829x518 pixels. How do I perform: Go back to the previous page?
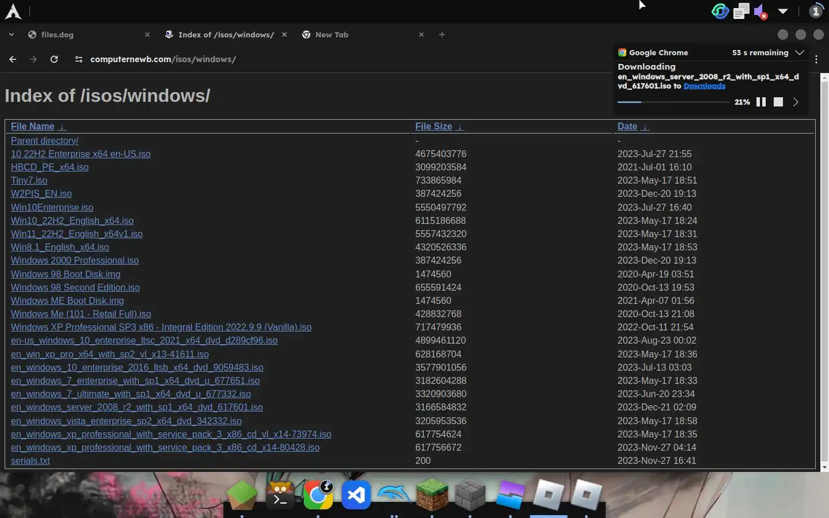[x=13, y=59]
